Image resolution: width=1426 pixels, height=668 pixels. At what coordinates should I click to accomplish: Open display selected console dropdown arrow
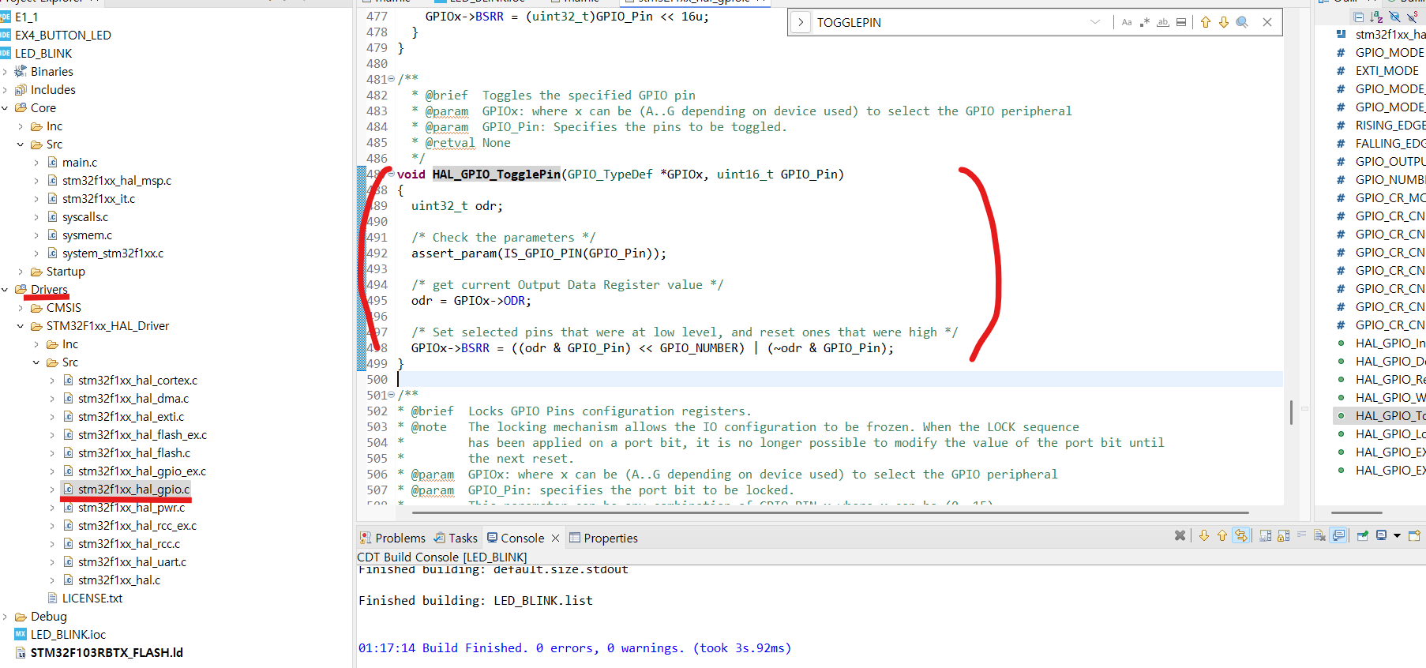(x=1397, y=535)
